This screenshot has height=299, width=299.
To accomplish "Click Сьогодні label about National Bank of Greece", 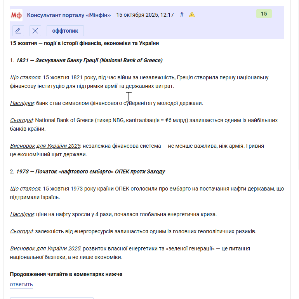I will (x=21, y=120).
